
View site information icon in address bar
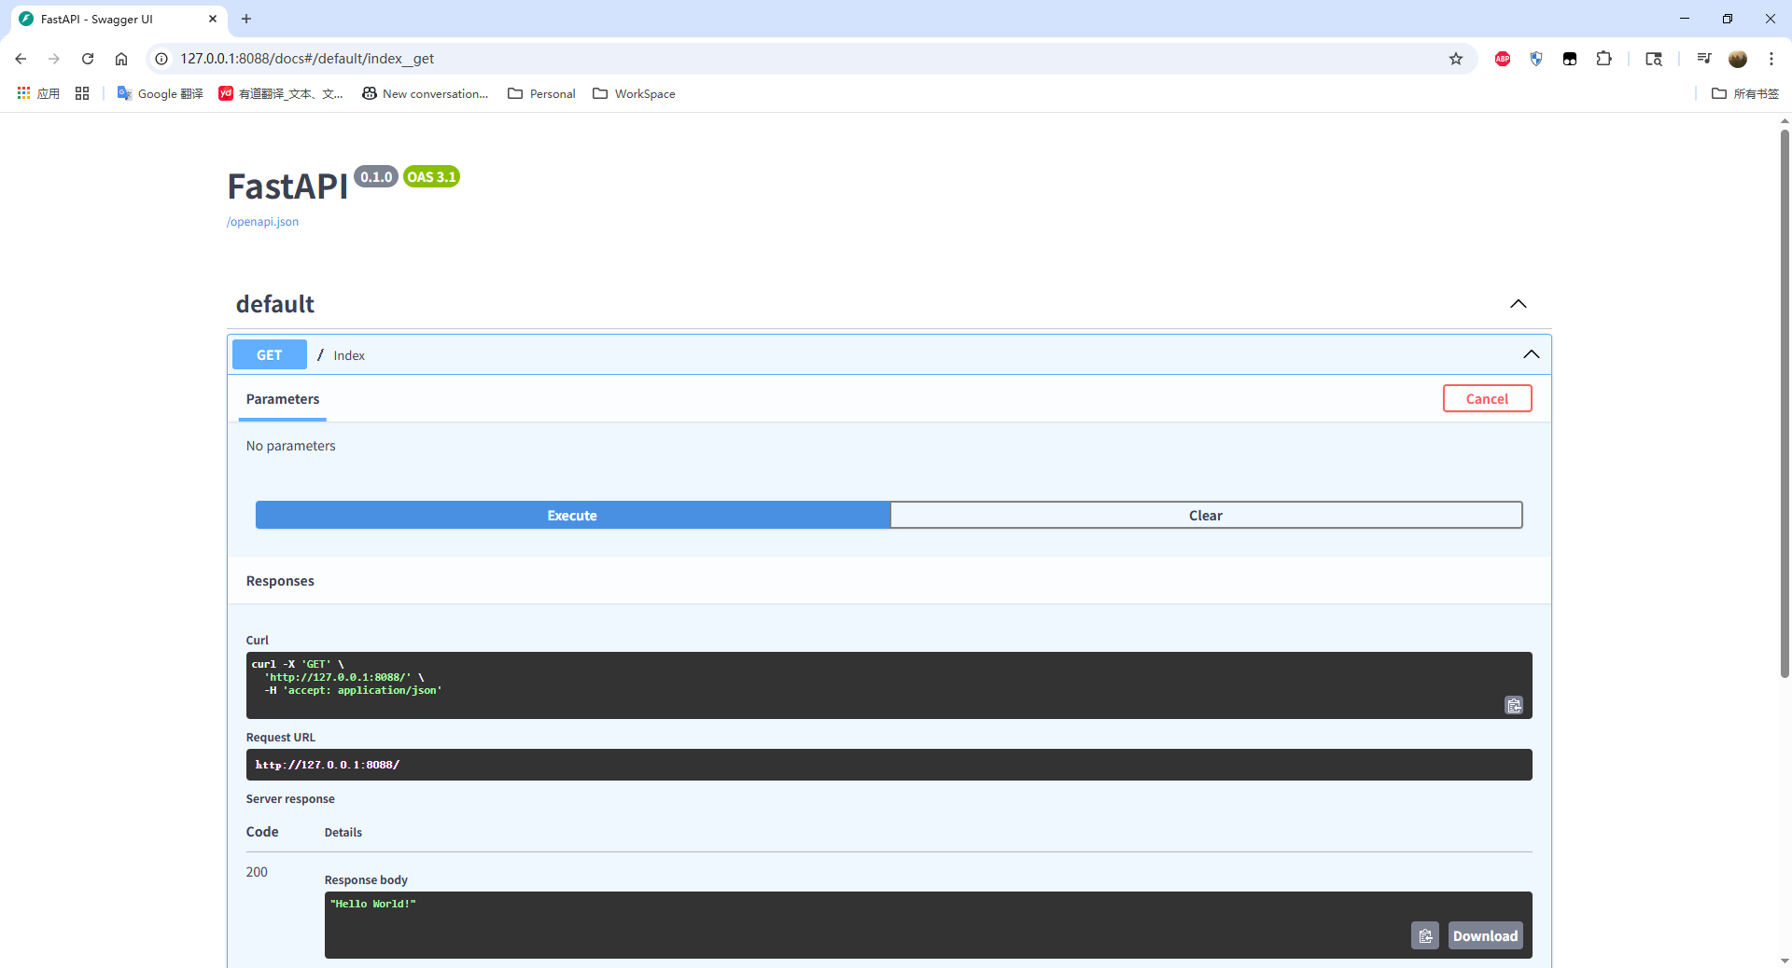[161, 59]
